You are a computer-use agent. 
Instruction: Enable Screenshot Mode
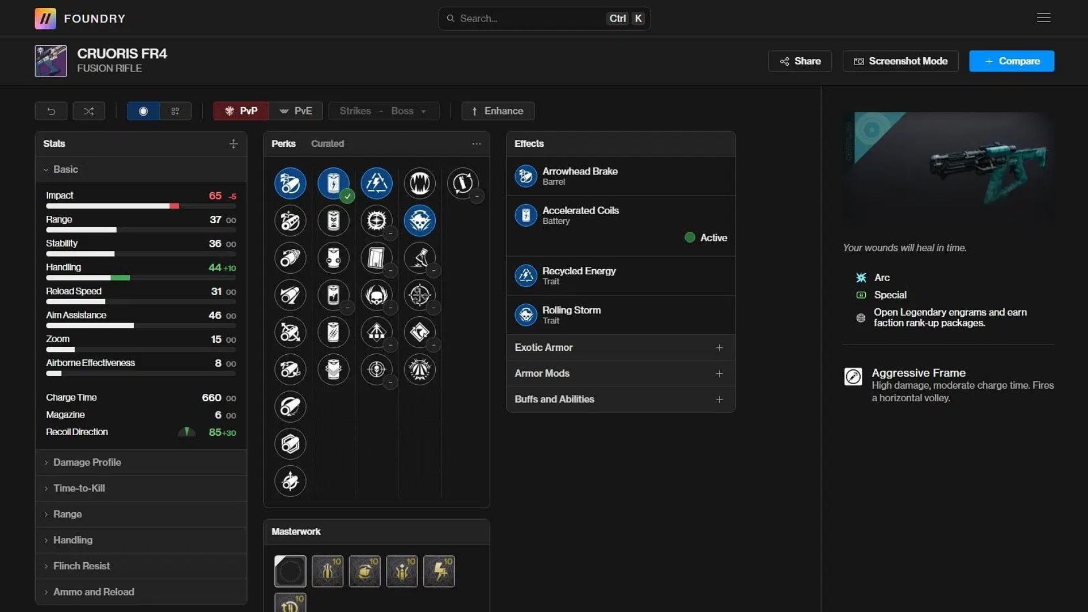[x=900, y=61]
